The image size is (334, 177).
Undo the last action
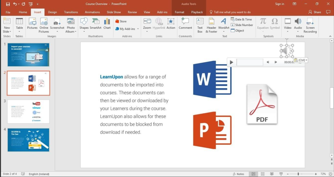tap(15, 4)
